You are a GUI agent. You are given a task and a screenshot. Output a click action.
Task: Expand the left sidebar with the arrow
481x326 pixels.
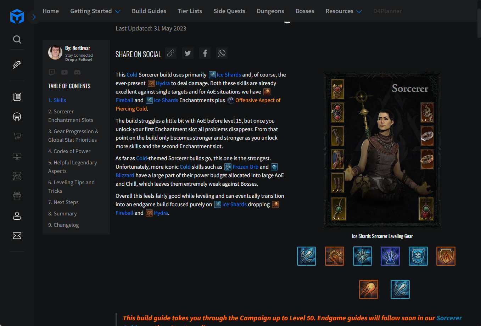[34, 17]
